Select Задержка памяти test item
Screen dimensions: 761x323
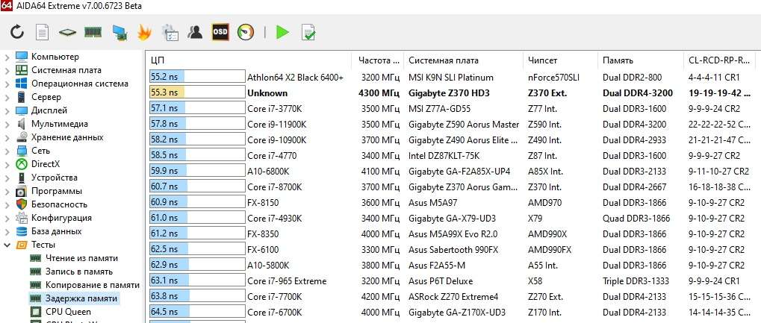[81, 298]
